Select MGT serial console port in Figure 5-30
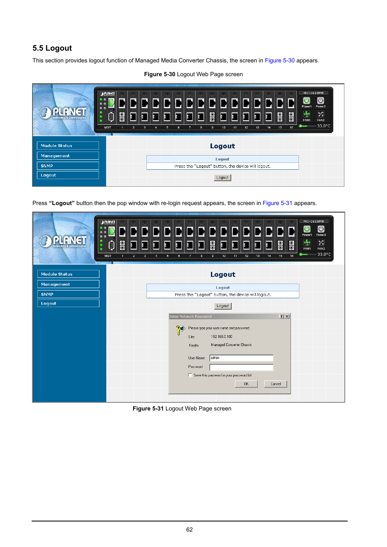Image resolution: width=387 pixels, height=547 pixels. click(111, 117)
